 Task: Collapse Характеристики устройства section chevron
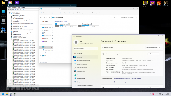click(161, 54)
